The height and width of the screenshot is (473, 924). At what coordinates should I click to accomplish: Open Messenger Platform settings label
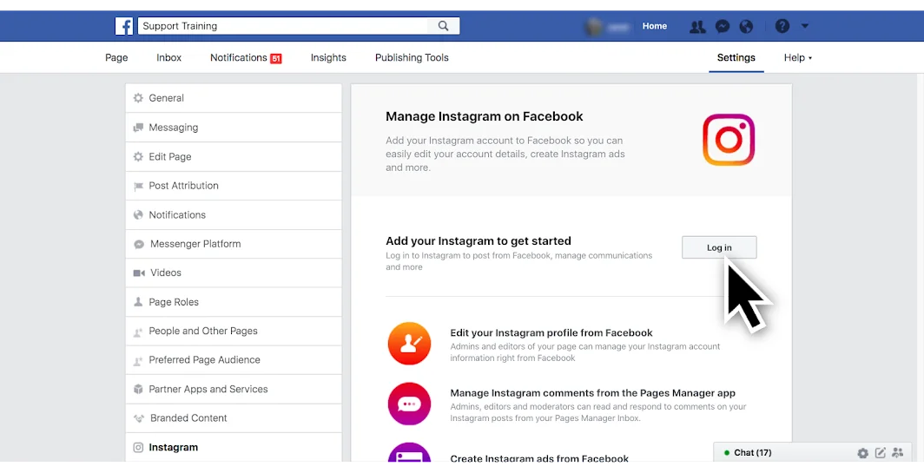(x=195, y=244)
